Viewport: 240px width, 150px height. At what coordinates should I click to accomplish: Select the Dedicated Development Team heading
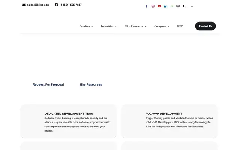click(69, 114)
